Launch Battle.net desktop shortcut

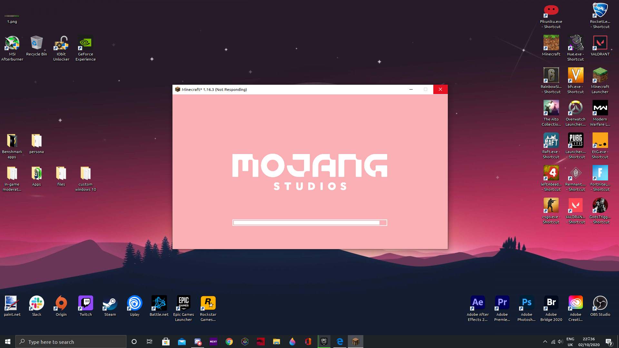coord(159,303)
